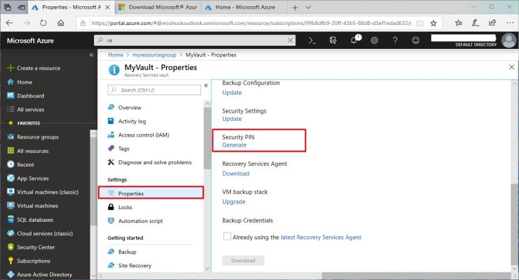Click myresourcegroup breadcrumb link

(x=154, y=55)
